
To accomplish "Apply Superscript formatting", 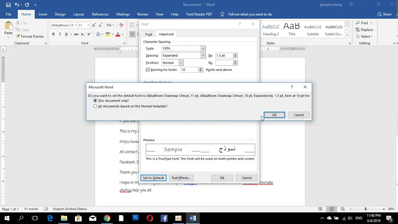I will pos(89,34).
